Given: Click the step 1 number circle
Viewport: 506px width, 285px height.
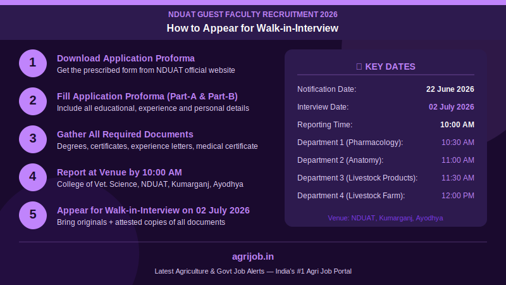Looking at the screenshot, I should coord(33,63).
